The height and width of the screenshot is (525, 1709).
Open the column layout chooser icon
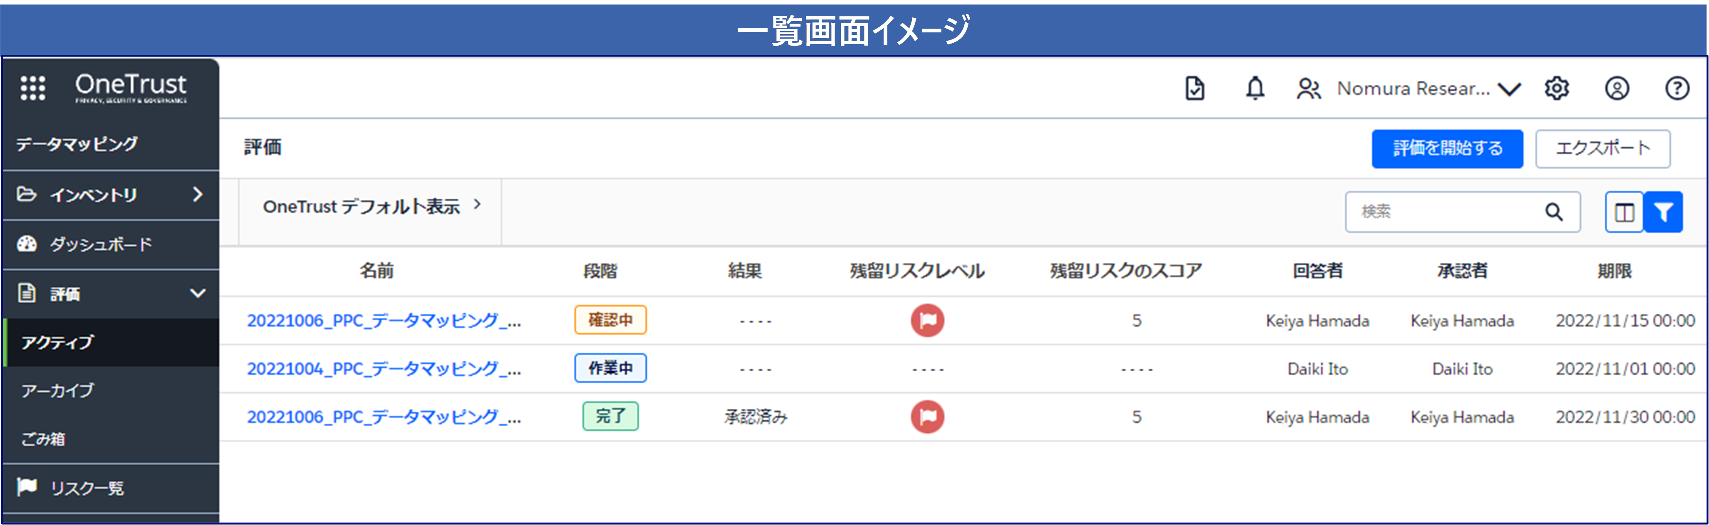(1623, 212)
